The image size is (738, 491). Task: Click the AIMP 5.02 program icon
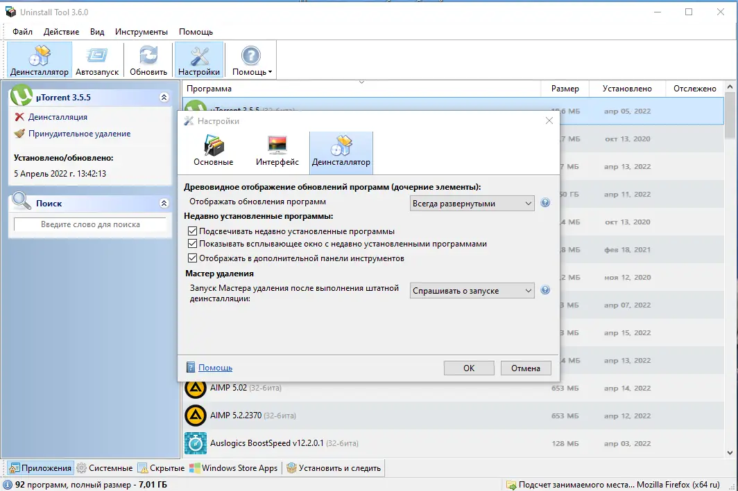(196, 388)
